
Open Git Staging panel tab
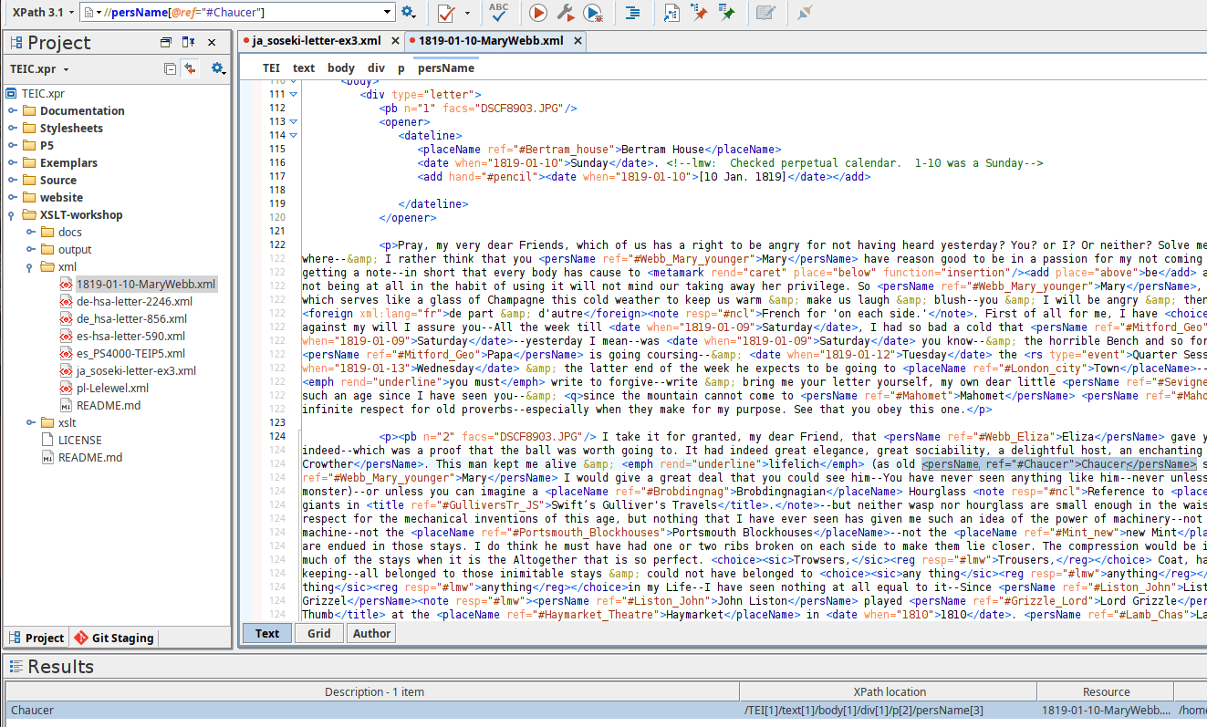(x=114, y=639)
